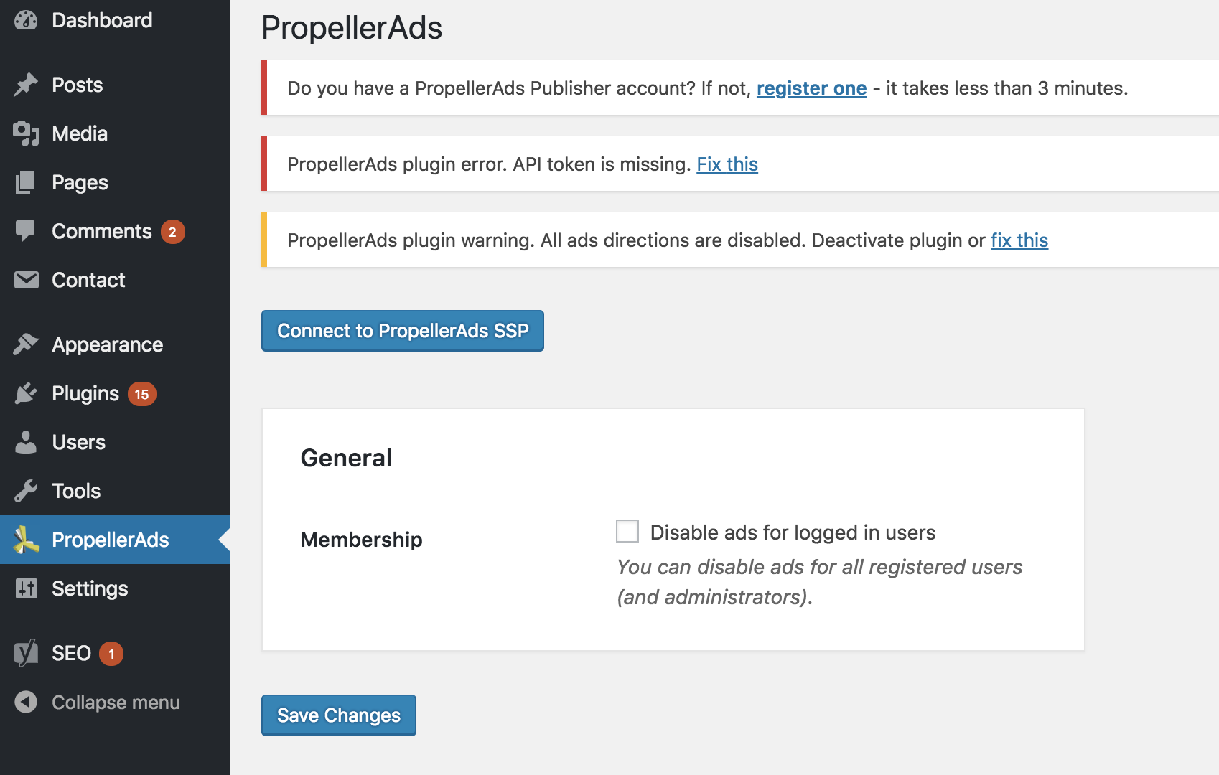The height and width of the screenshot is (775, 1219).
Task: Click fix this link in plugin warning
Action: pyautogui.click(x=1019, y=240)
